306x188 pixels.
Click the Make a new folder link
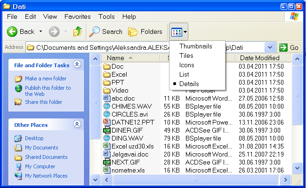coord(46,78)
